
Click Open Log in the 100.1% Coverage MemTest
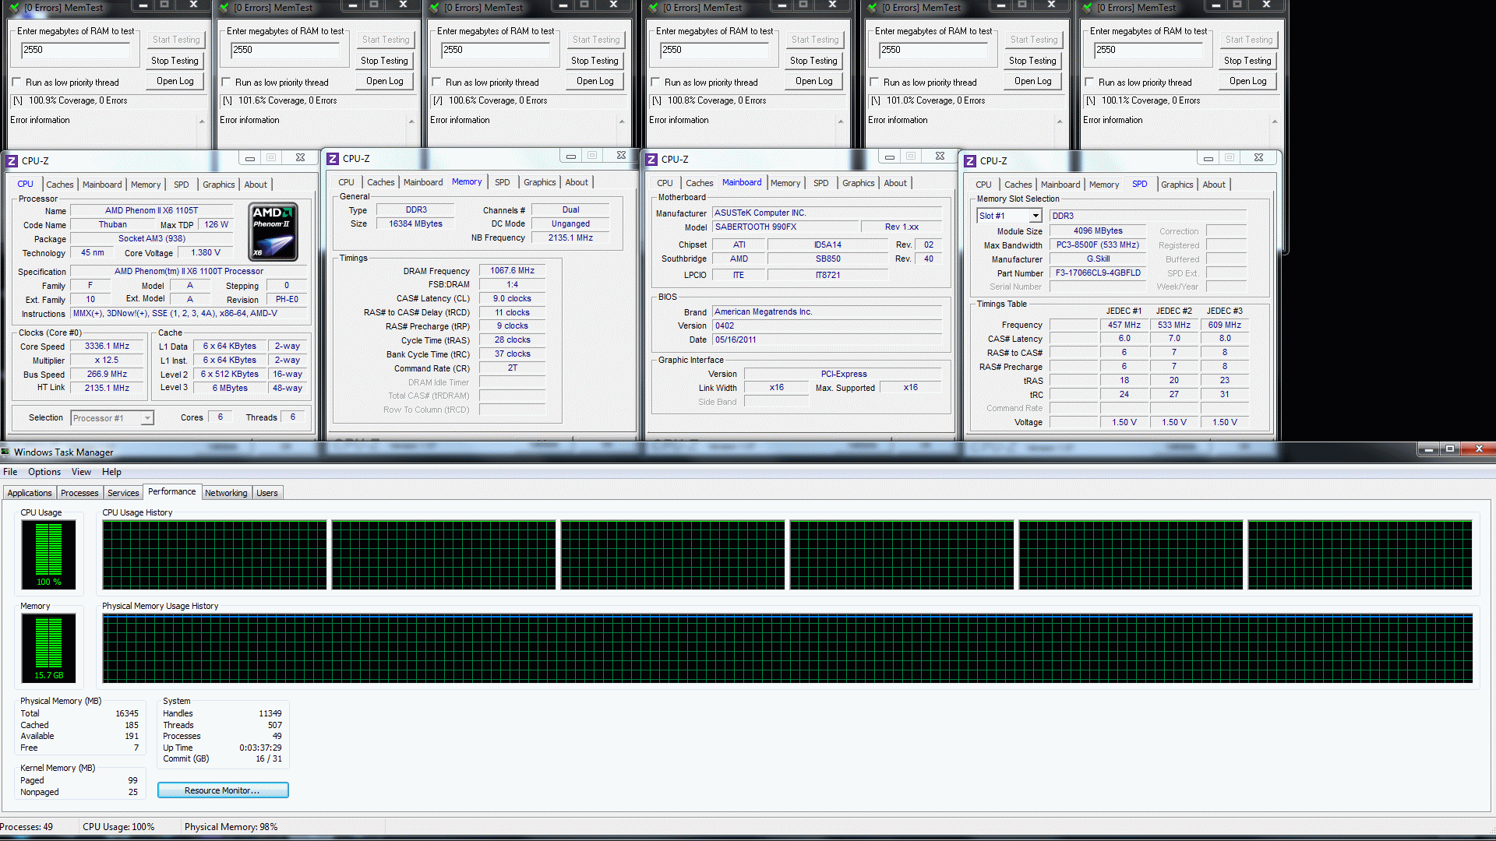click(1247, 81)
